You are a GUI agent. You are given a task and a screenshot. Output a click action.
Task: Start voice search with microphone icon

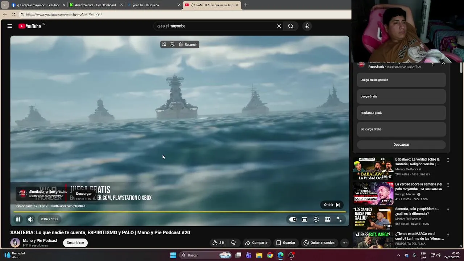click(307, 26)
